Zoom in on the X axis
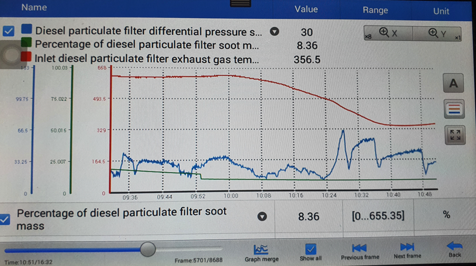The width and height of the screenshot is (476, 266). click(x=388, y=33)
